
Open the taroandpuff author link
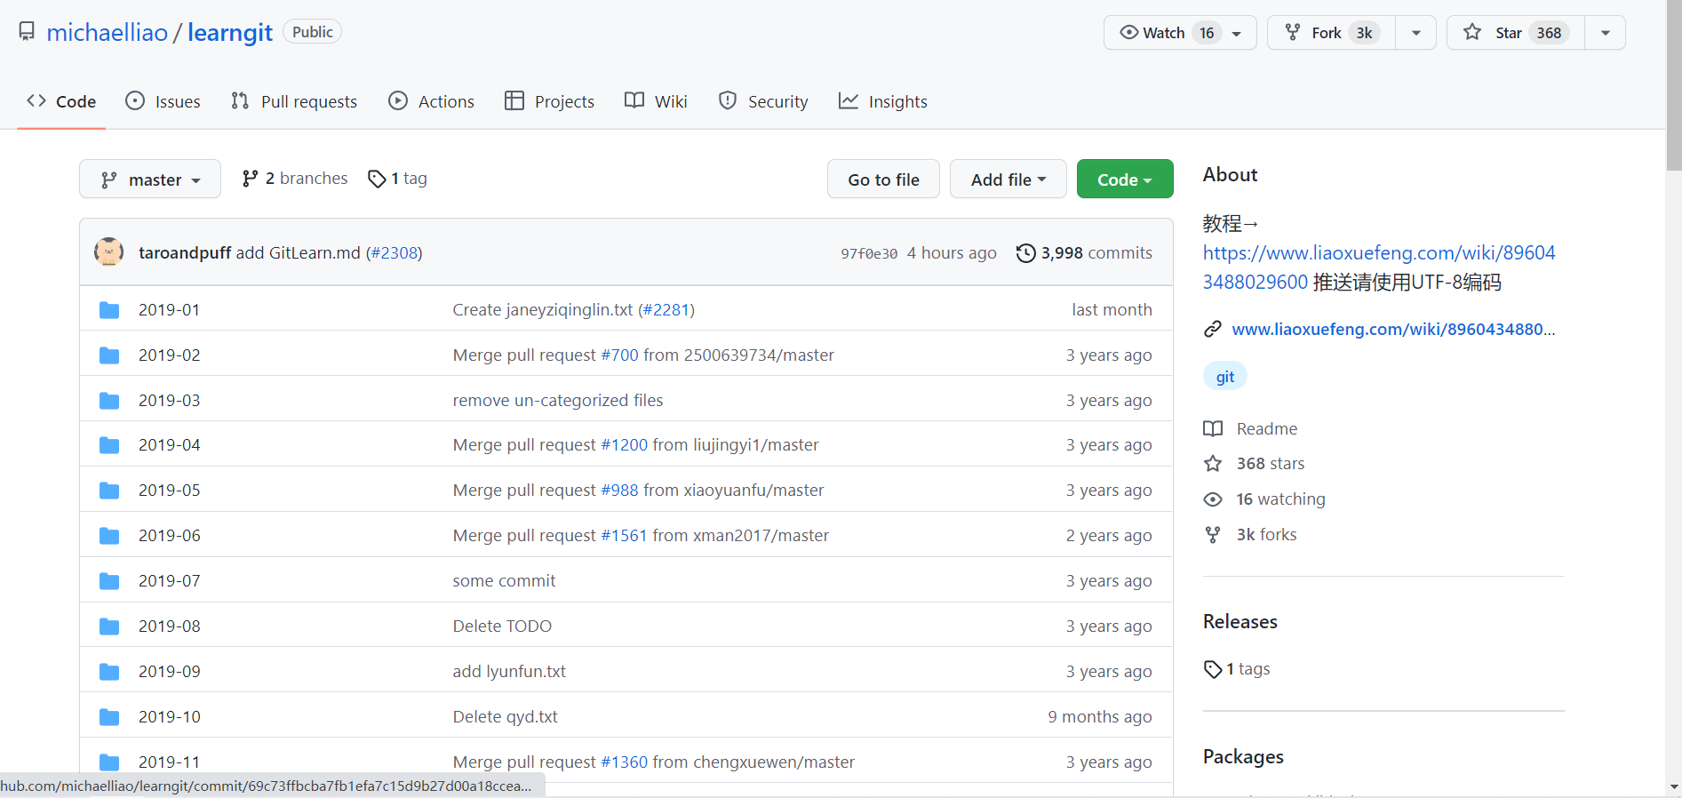(x=185, y=253)
